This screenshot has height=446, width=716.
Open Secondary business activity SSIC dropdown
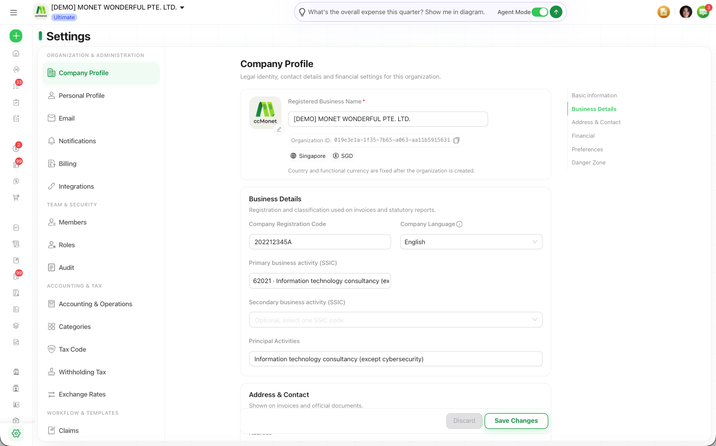[x=396, y=320]
